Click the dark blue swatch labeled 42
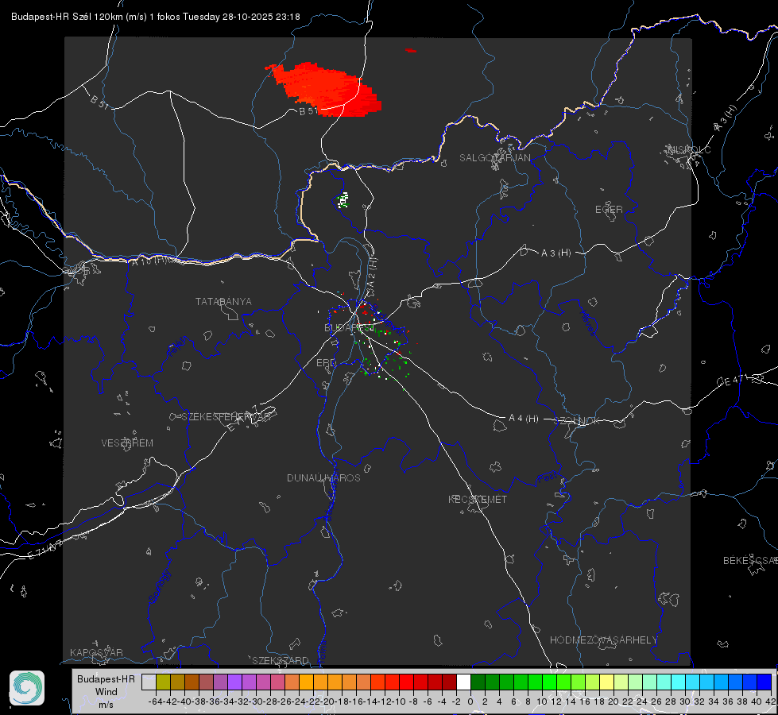The height and width of the screenshot is (715, 778). pos(764,682)
